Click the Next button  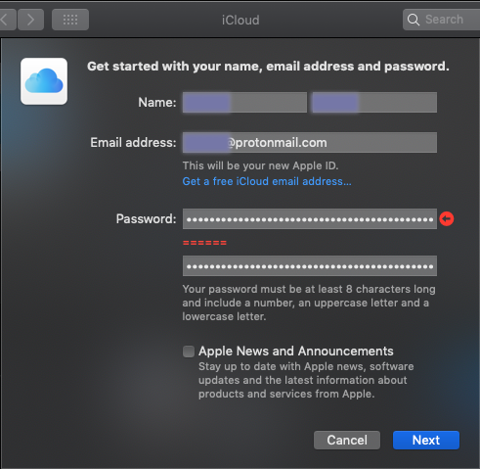426,440
